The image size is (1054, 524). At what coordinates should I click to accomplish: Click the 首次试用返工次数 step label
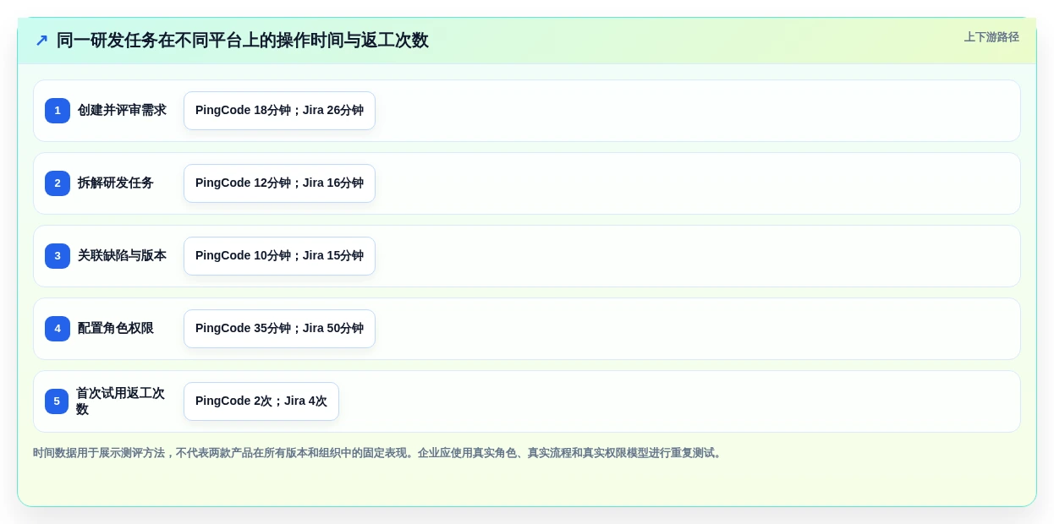coord(121,401)
